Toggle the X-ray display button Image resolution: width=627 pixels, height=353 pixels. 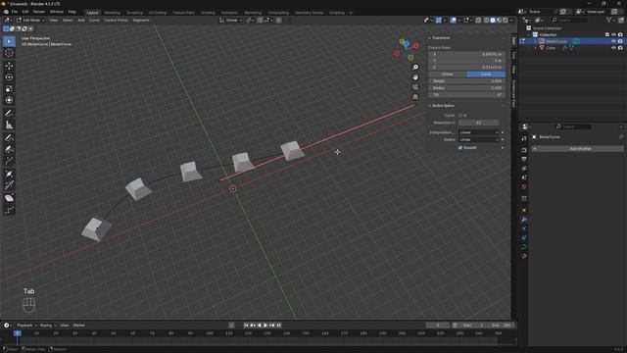478,20
